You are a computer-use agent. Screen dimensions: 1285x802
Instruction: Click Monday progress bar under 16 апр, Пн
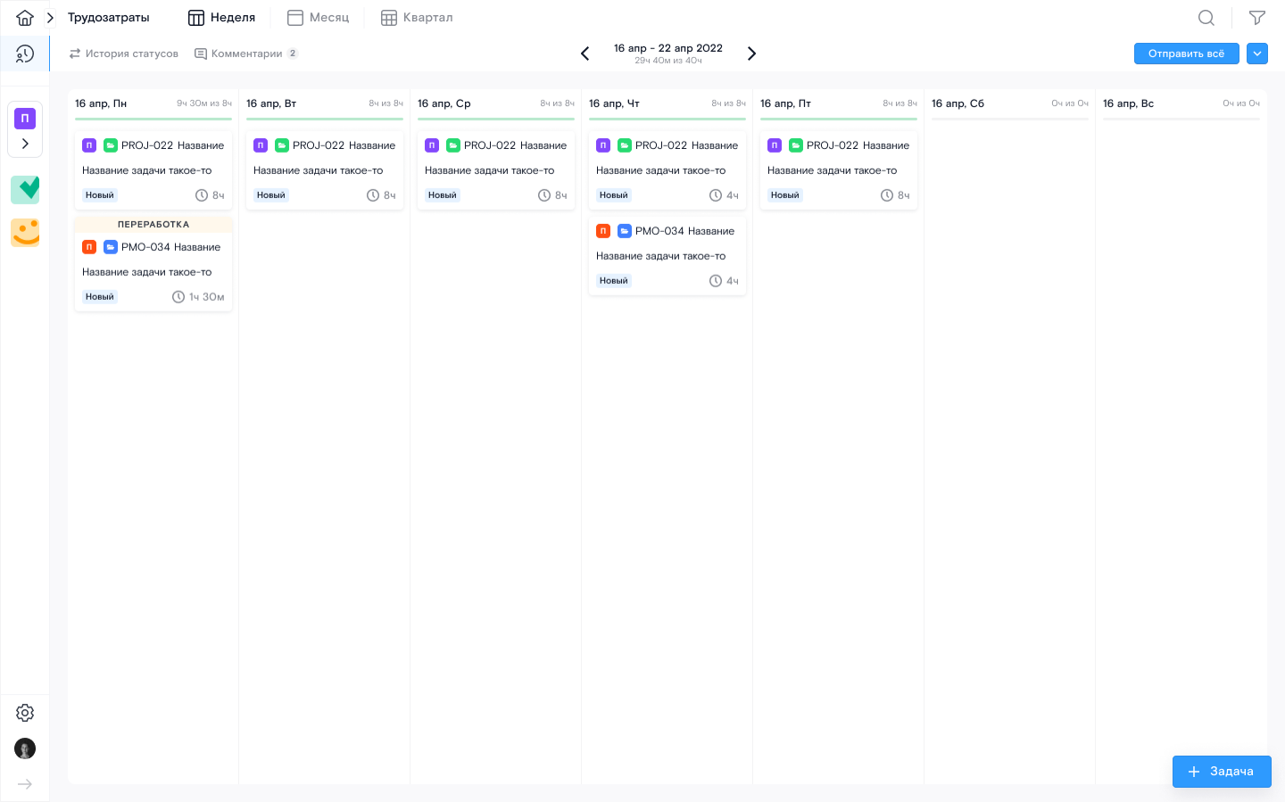[x=153, y=119]
